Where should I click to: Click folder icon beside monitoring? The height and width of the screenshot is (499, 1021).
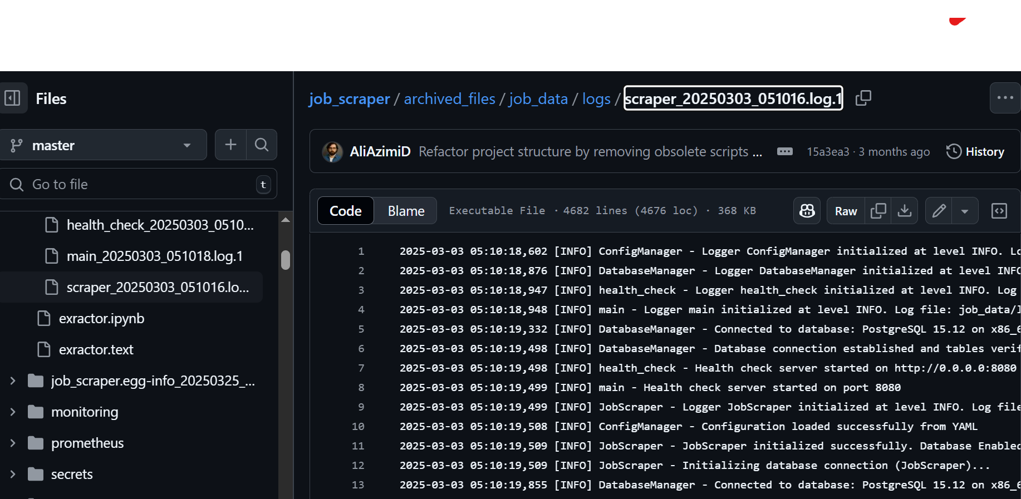click(x=36, y=412)
